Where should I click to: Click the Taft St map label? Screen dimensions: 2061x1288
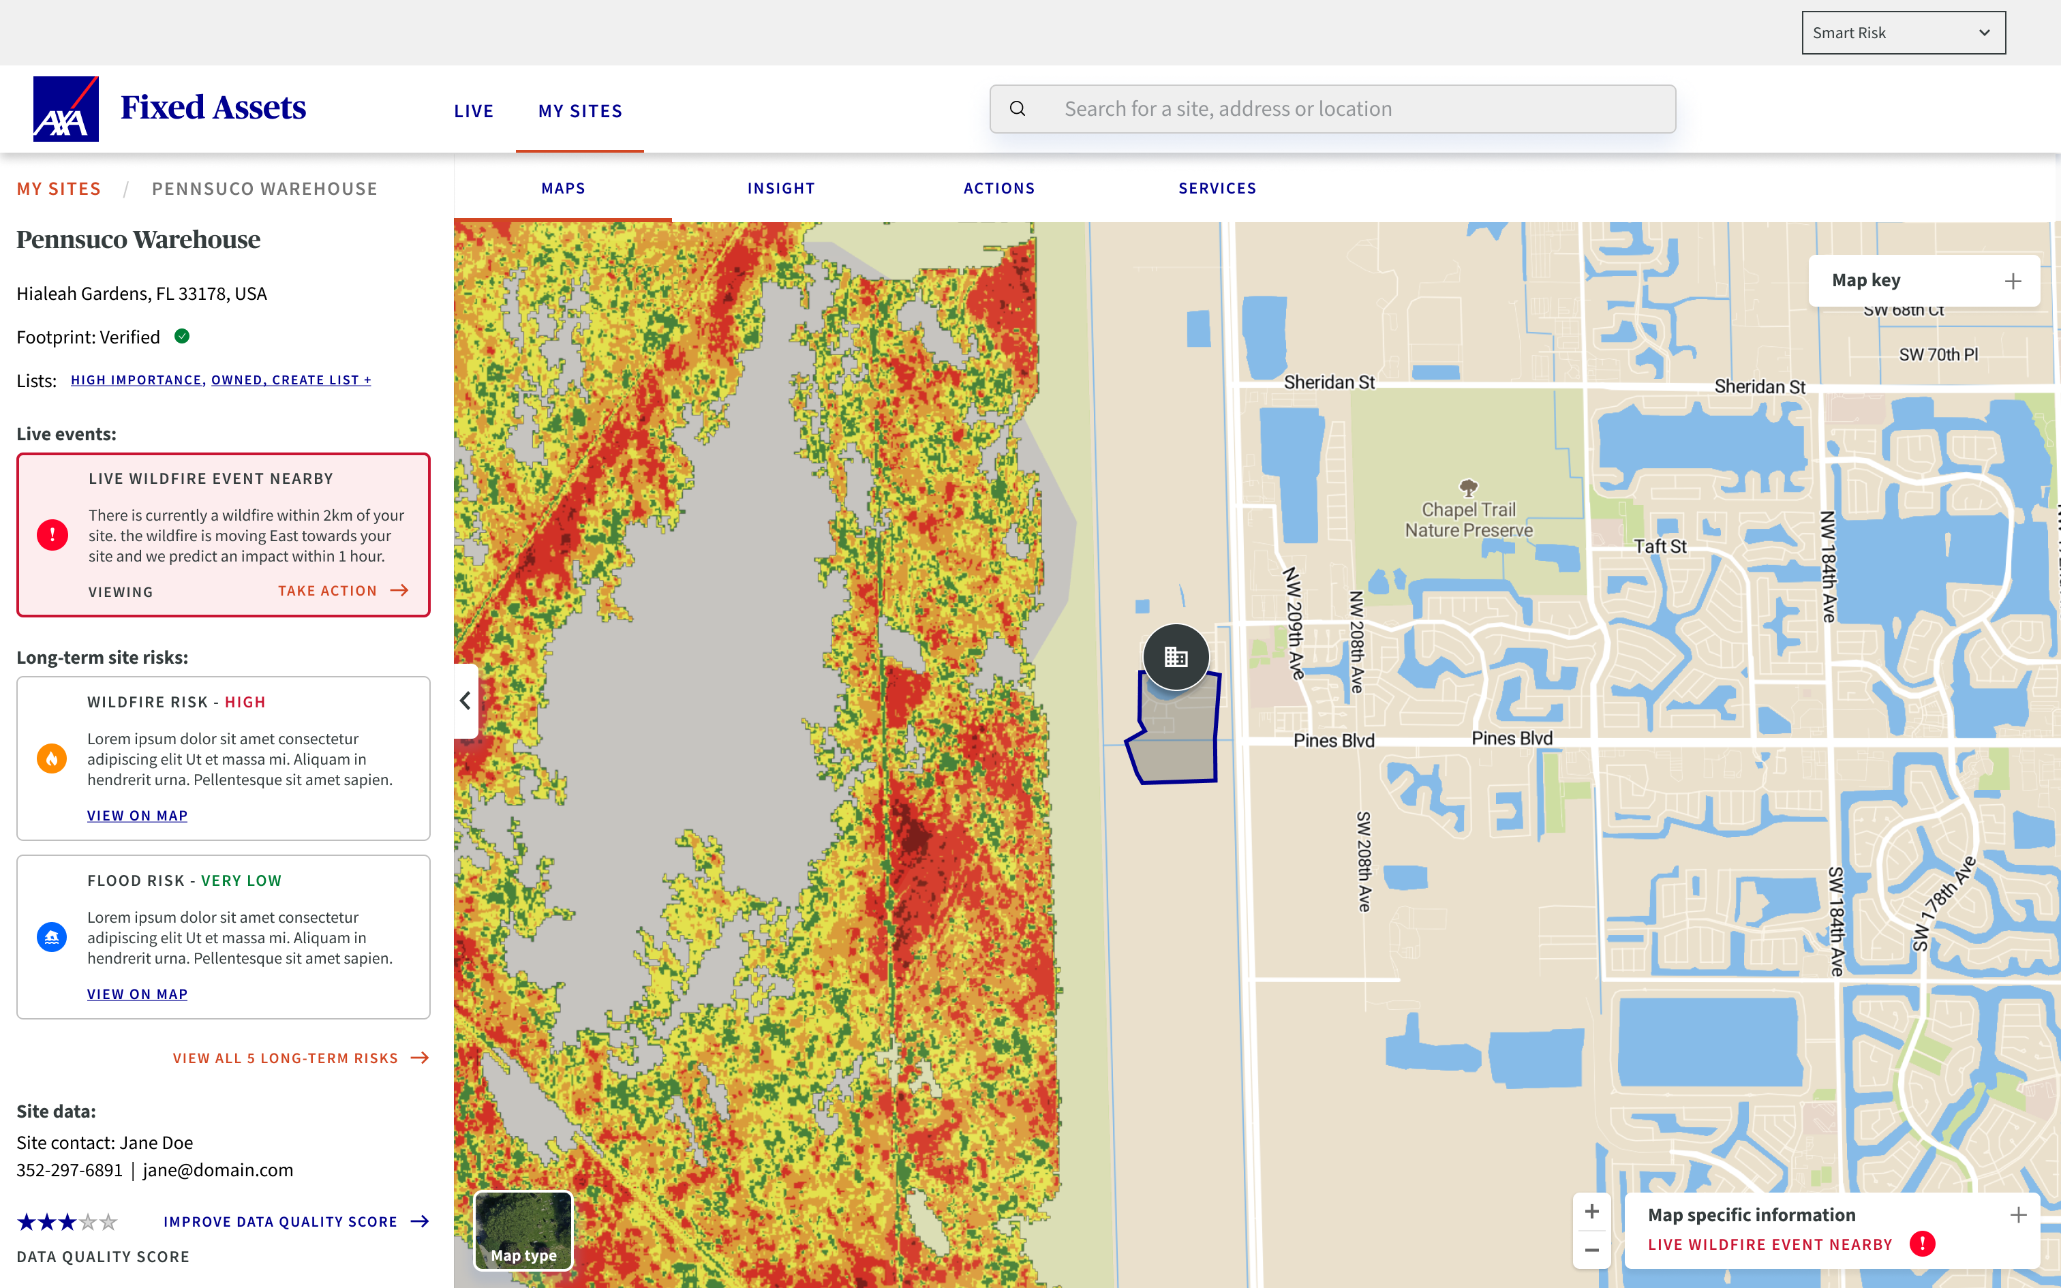1660,547
